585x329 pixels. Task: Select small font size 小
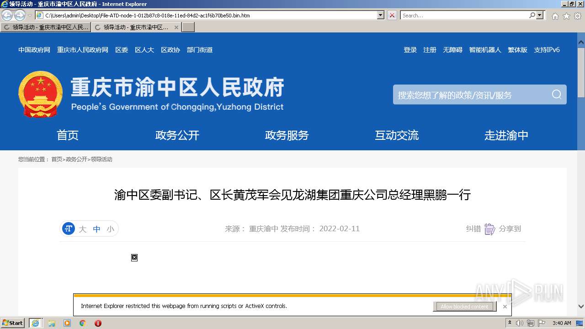coord(110,229)
